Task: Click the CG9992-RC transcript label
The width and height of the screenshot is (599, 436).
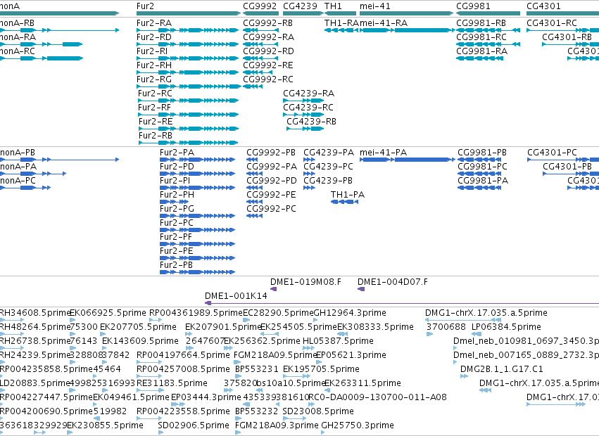Action: coord(268,79)
